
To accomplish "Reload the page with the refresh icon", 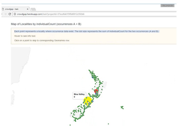I will (10, 14).
